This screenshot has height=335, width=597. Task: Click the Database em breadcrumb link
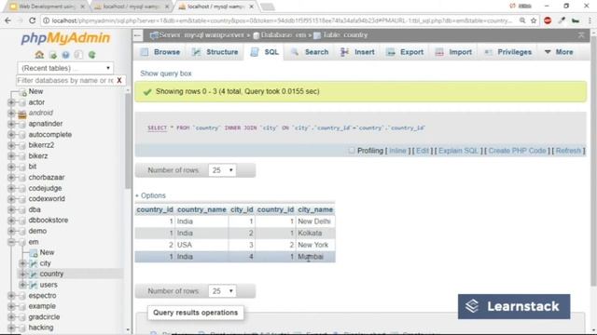pos(284,35)
